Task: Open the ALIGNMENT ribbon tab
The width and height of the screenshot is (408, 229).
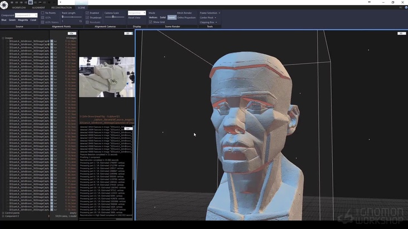Action: click(x=38, y=8)
